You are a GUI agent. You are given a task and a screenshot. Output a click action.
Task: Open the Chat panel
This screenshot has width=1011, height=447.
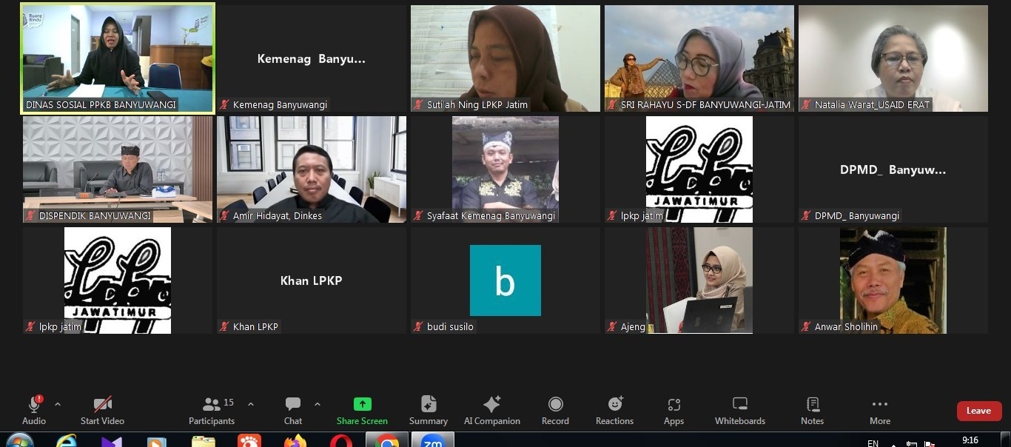point(293,410)
